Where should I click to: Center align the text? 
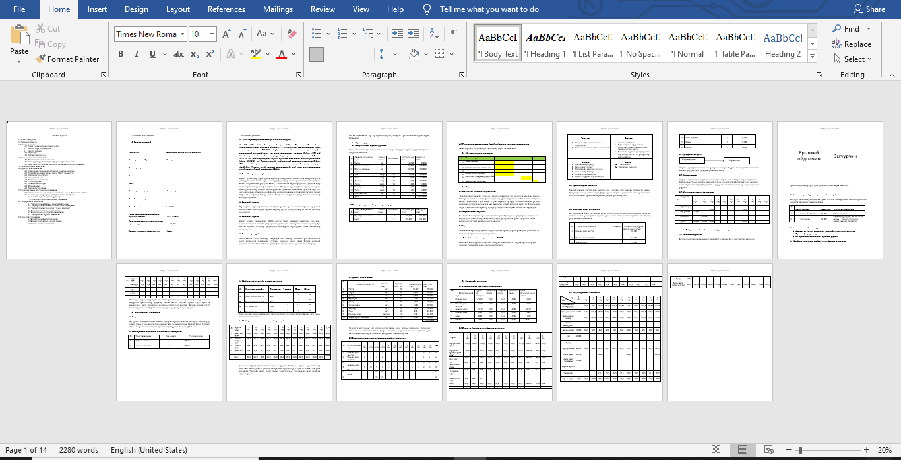point(332,54)
